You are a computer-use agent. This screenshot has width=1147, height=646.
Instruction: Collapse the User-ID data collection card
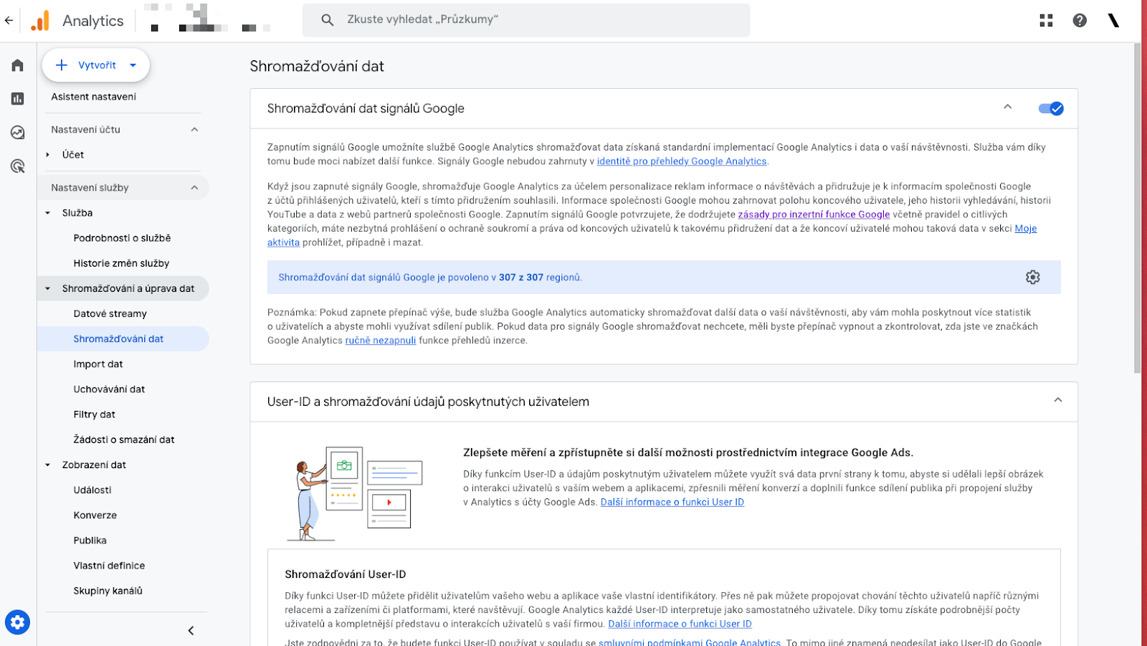pyautogui.click(x=1057, y=400)
